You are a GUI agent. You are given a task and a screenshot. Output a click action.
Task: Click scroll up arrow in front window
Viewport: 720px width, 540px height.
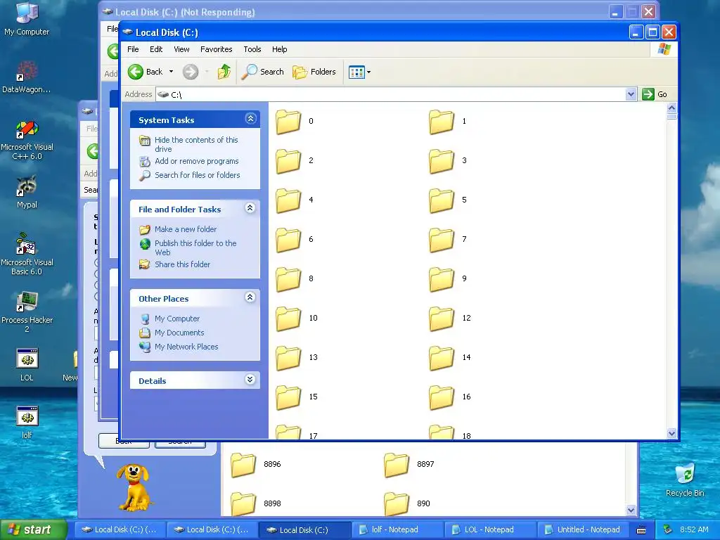pos(671,108)
